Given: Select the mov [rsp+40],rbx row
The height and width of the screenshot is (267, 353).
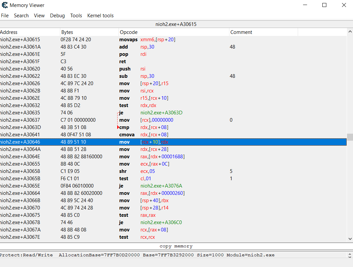Looking at the screenshot, I should 174,200.
